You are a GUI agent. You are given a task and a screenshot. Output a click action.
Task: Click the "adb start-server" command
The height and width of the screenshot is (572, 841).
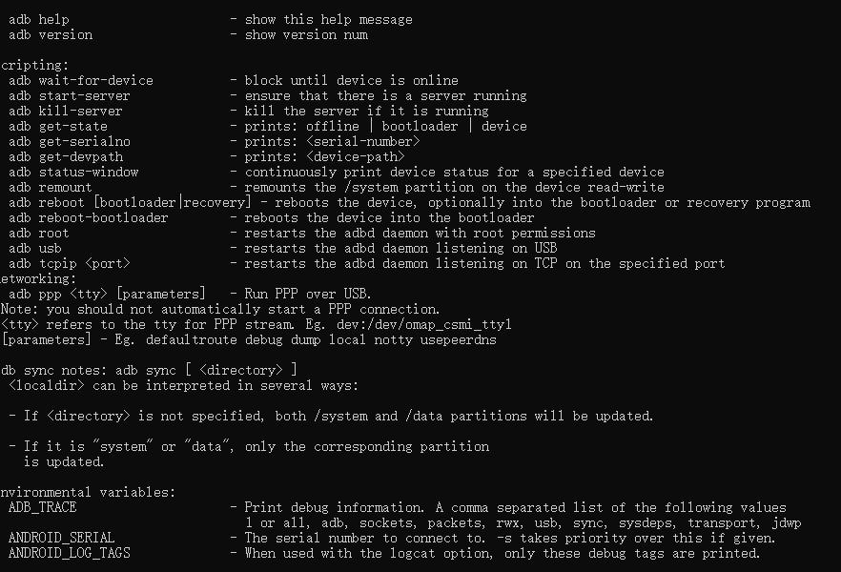70,95
